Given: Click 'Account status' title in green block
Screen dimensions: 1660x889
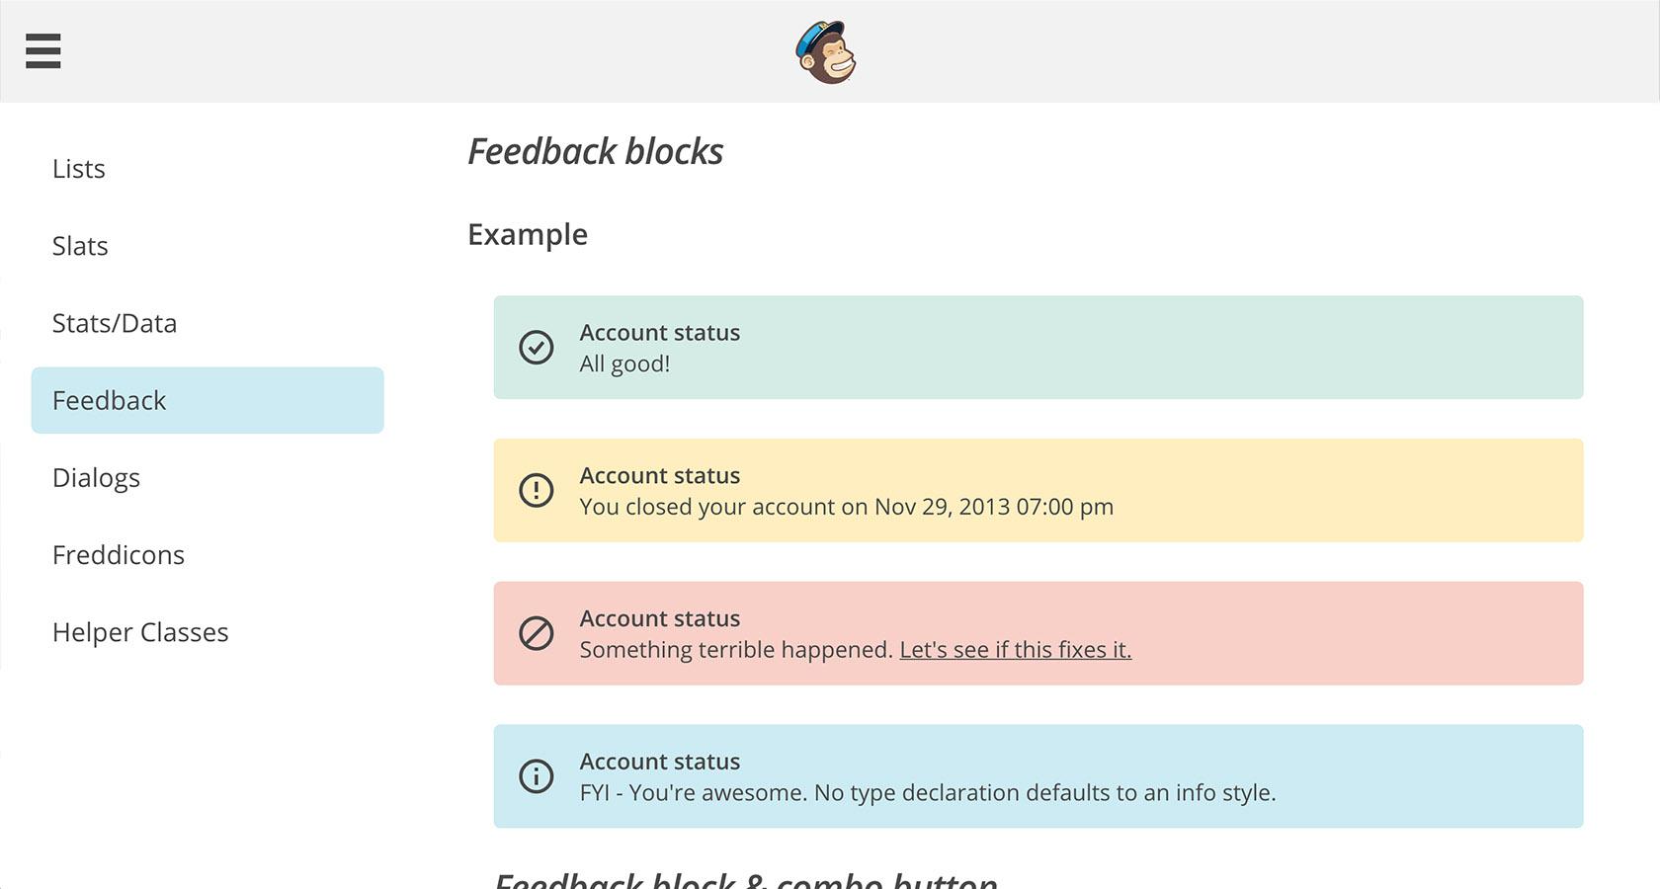Looking at the screenshot, I should [660, 333].
